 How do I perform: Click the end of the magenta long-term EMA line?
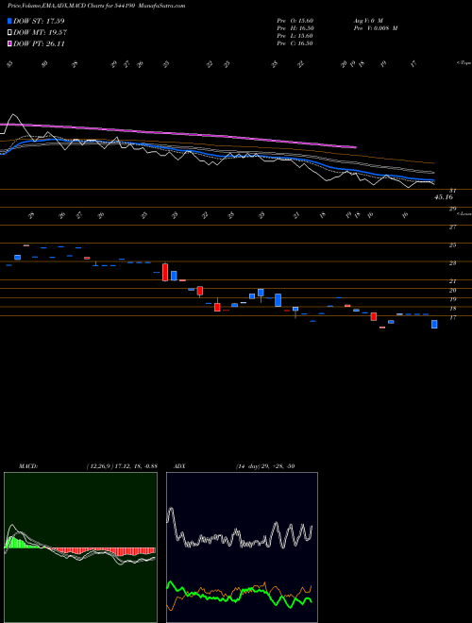point(355,147)
